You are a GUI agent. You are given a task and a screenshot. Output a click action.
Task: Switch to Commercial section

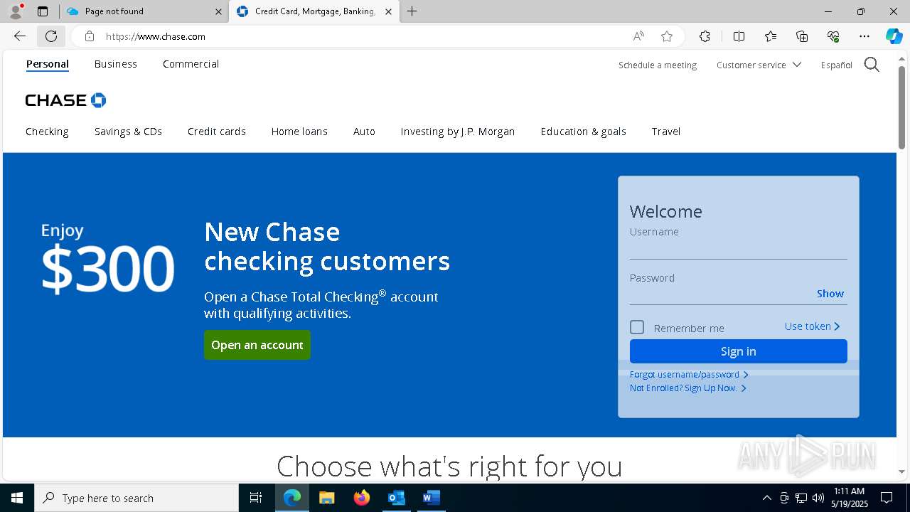(191, 64)
